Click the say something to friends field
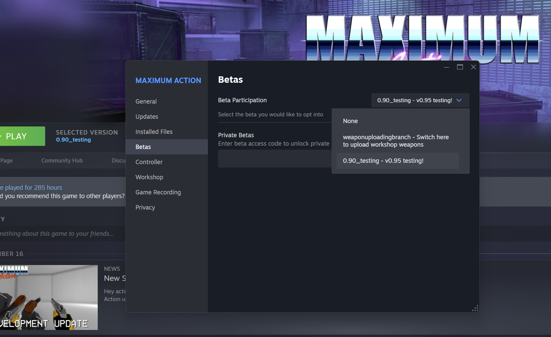The width and height of the screenshot is (551, 337). click(63, 234)
